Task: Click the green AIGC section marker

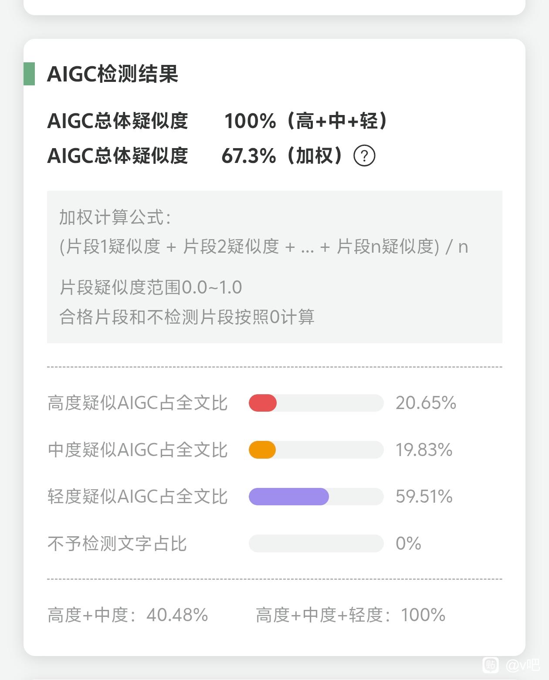Action: [29, 74]
